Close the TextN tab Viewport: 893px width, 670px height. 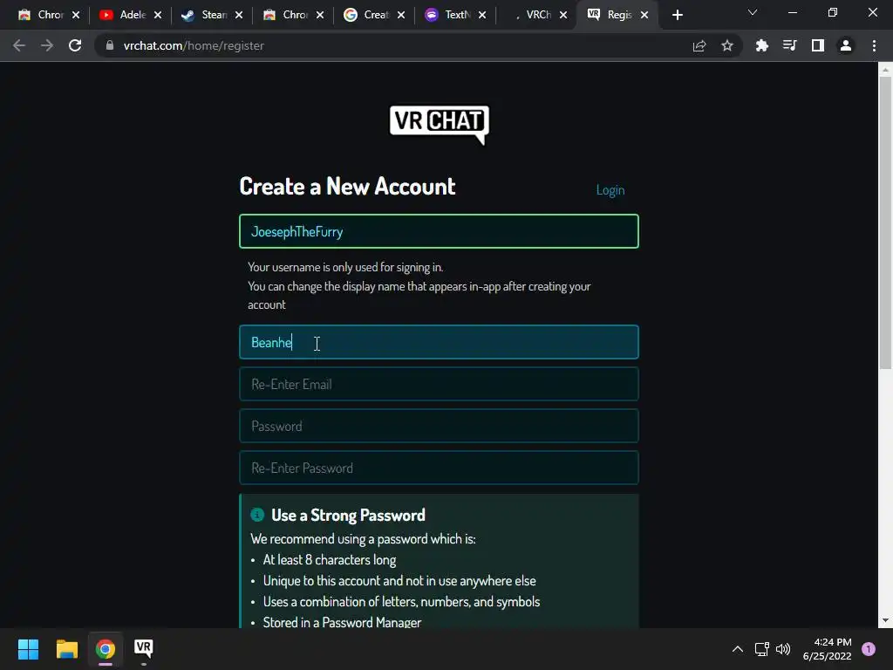pos(482,15)
